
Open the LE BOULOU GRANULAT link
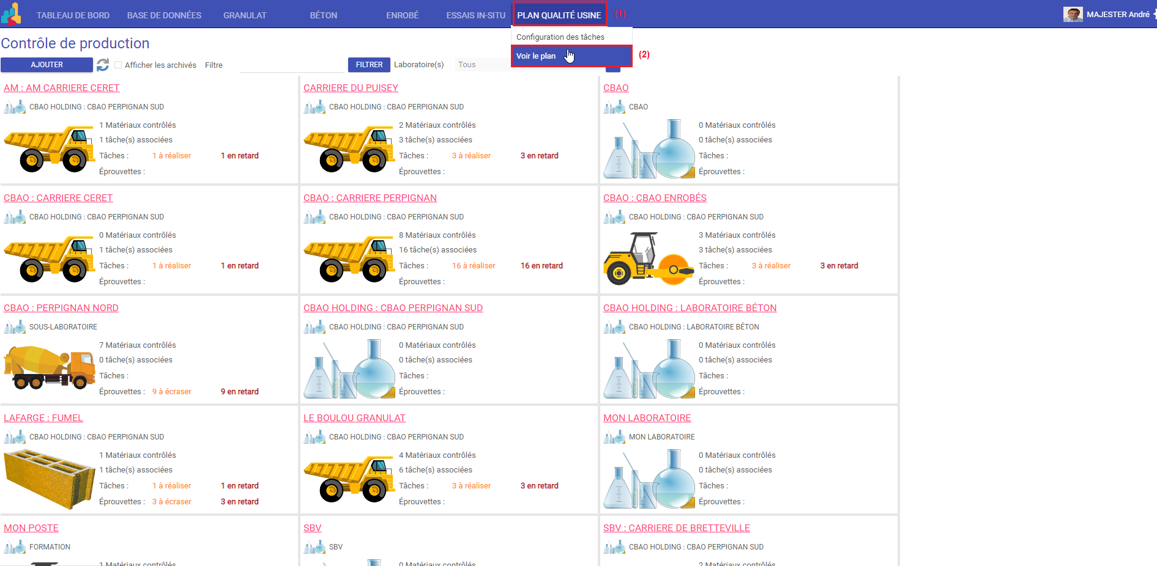tap(354, 418)
